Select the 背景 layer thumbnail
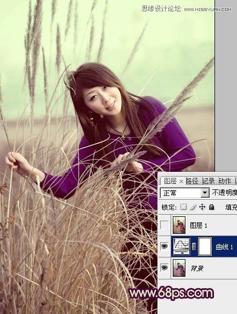The width and height of the screenshot is (237, 314). [x=179, y=268]
